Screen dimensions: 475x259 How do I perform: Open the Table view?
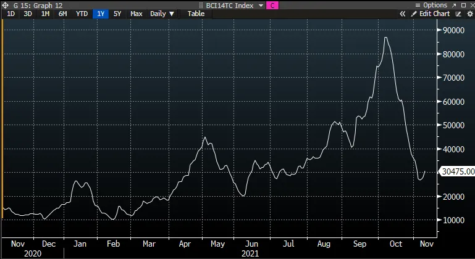[196, 14]
